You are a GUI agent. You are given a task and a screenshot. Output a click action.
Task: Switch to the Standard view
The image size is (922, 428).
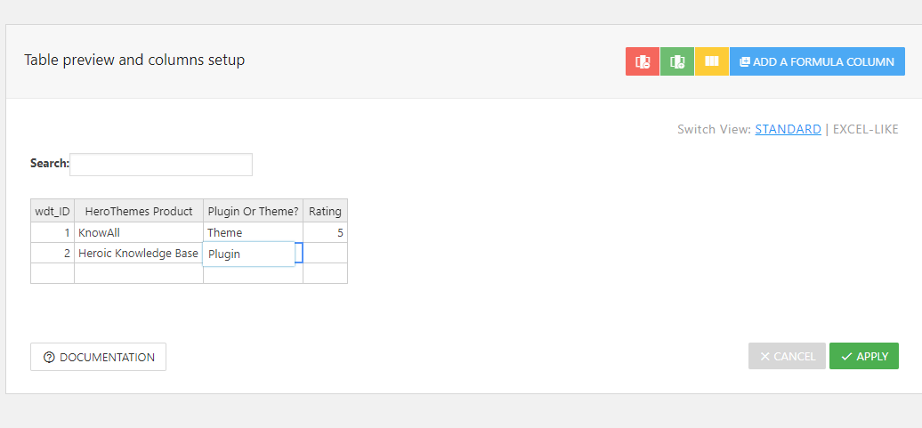[x=788, y=129]
